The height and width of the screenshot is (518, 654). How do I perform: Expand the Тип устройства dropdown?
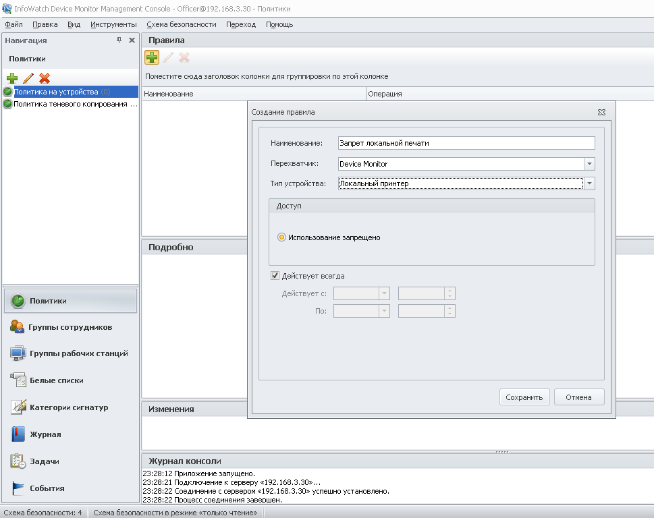click(589, 183)
